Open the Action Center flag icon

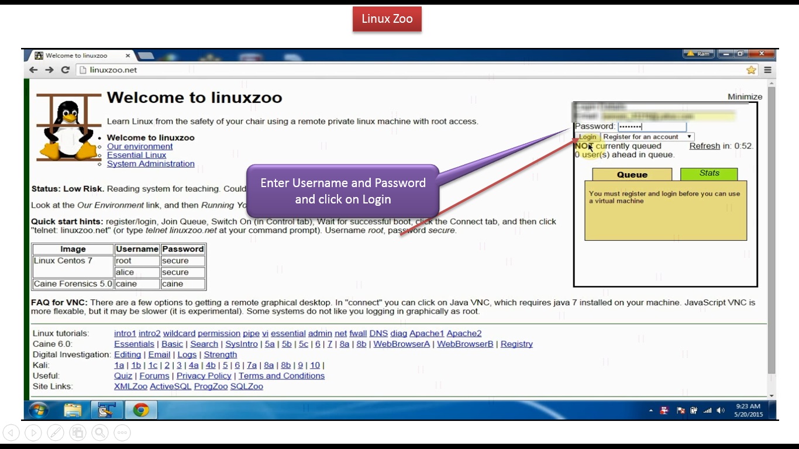coord(681,410)
